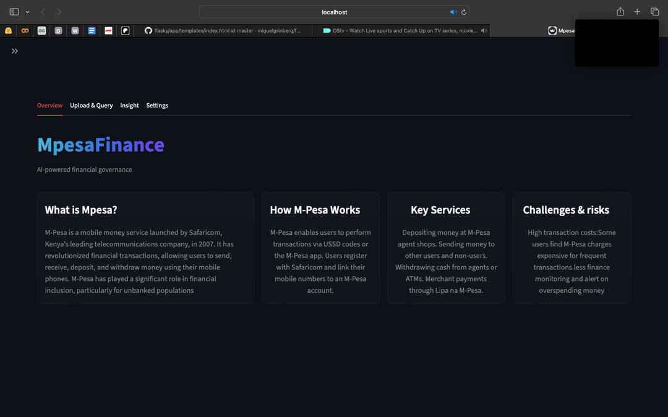This screenshot has height=417, width=668.
Task: Click the localhost address bar
Action: coord(334,12)
